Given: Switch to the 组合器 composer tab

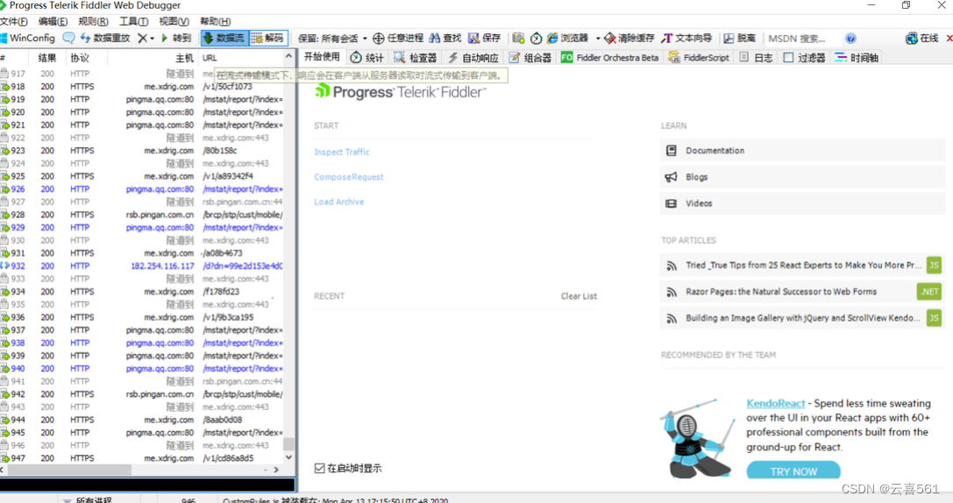Looking at the screenshot, I should click(530, 58).
